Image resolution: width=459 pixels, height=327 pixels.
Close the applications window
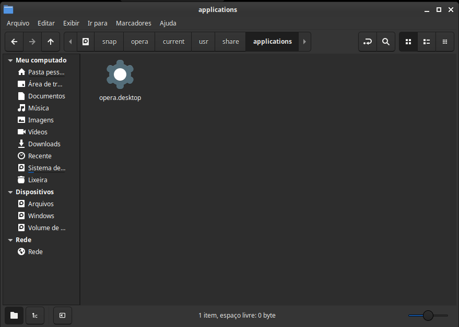tap(451, 10)
